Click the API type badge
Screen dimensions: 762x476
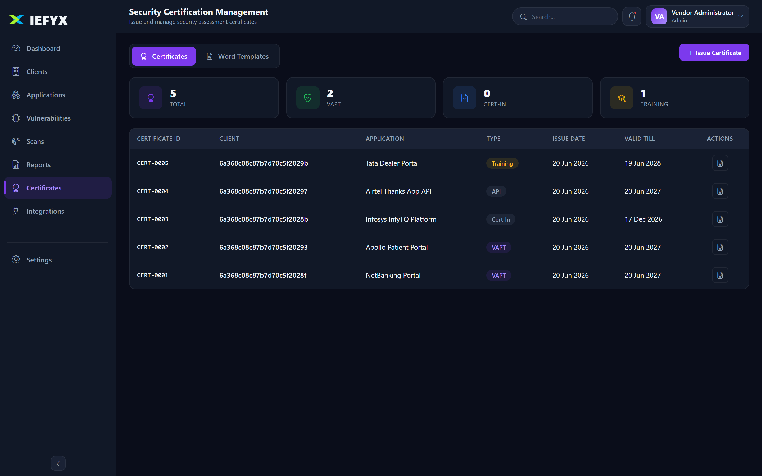[496, 191]
